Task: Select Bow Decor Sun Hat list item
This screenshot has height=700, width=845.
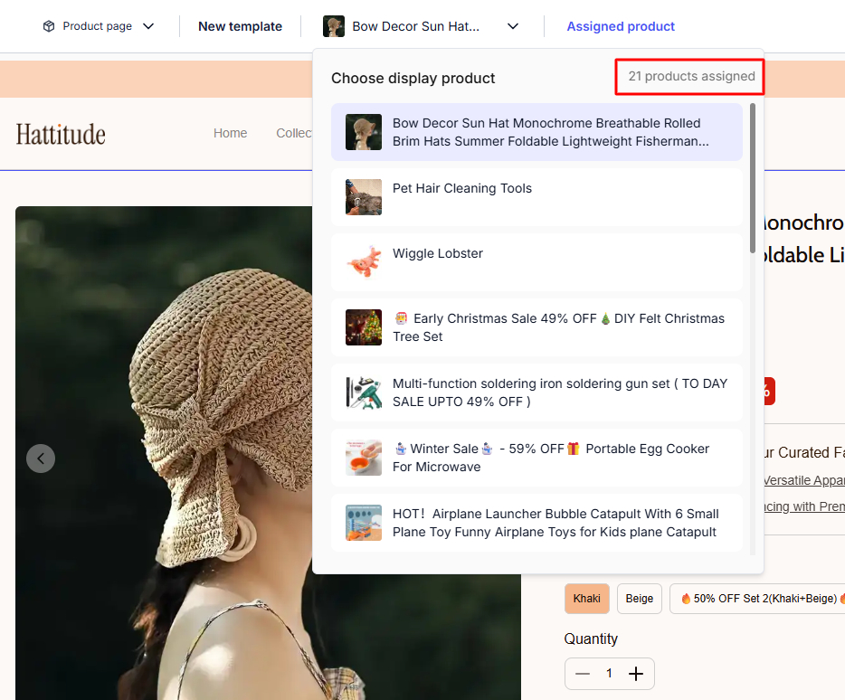Action: (536, 132)
